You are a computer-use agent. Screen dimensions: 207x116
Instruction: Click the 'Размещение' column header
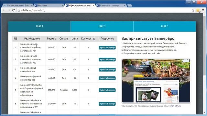(x=32, y=39)
